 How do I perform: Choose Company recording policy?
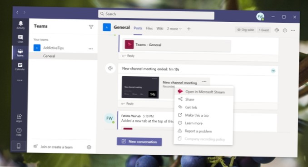pos(203,139)
